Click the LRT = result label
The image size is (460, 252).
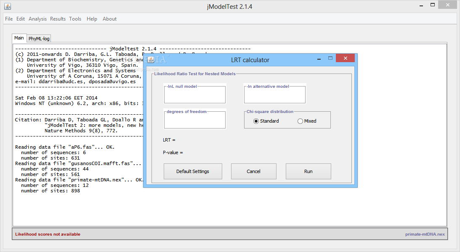point(169,140)
